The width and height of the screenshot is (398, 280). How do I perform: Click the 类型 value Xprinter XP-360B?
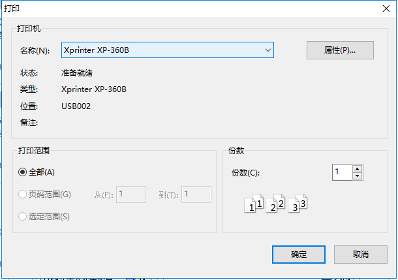coord(94,89)
